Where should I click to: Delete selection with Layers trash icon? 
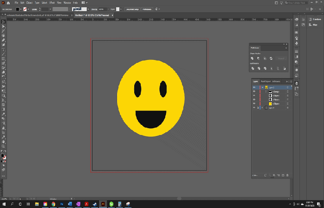287,175
